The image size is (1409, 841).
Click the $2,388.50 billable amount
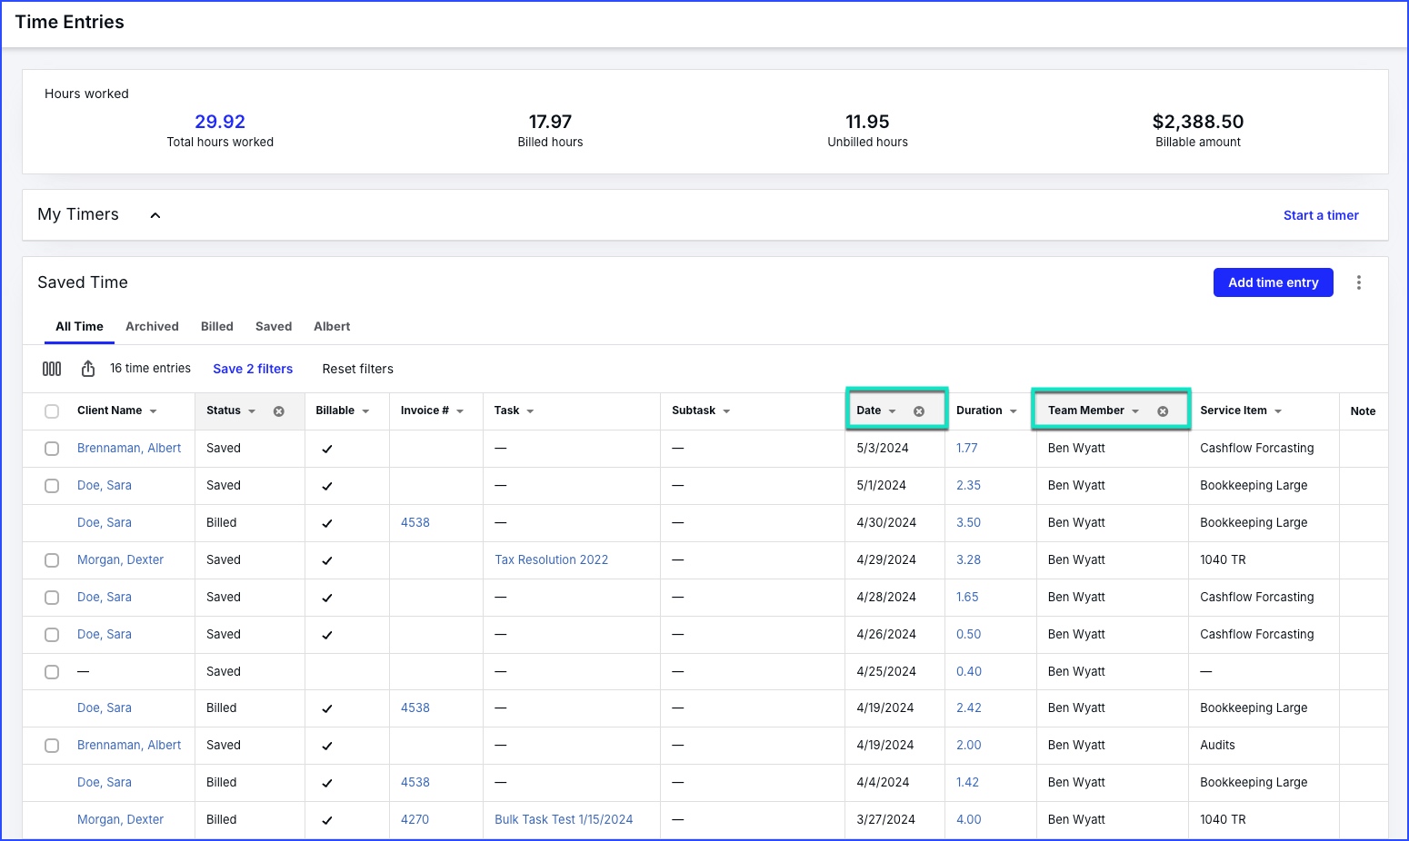point(1198,122)
